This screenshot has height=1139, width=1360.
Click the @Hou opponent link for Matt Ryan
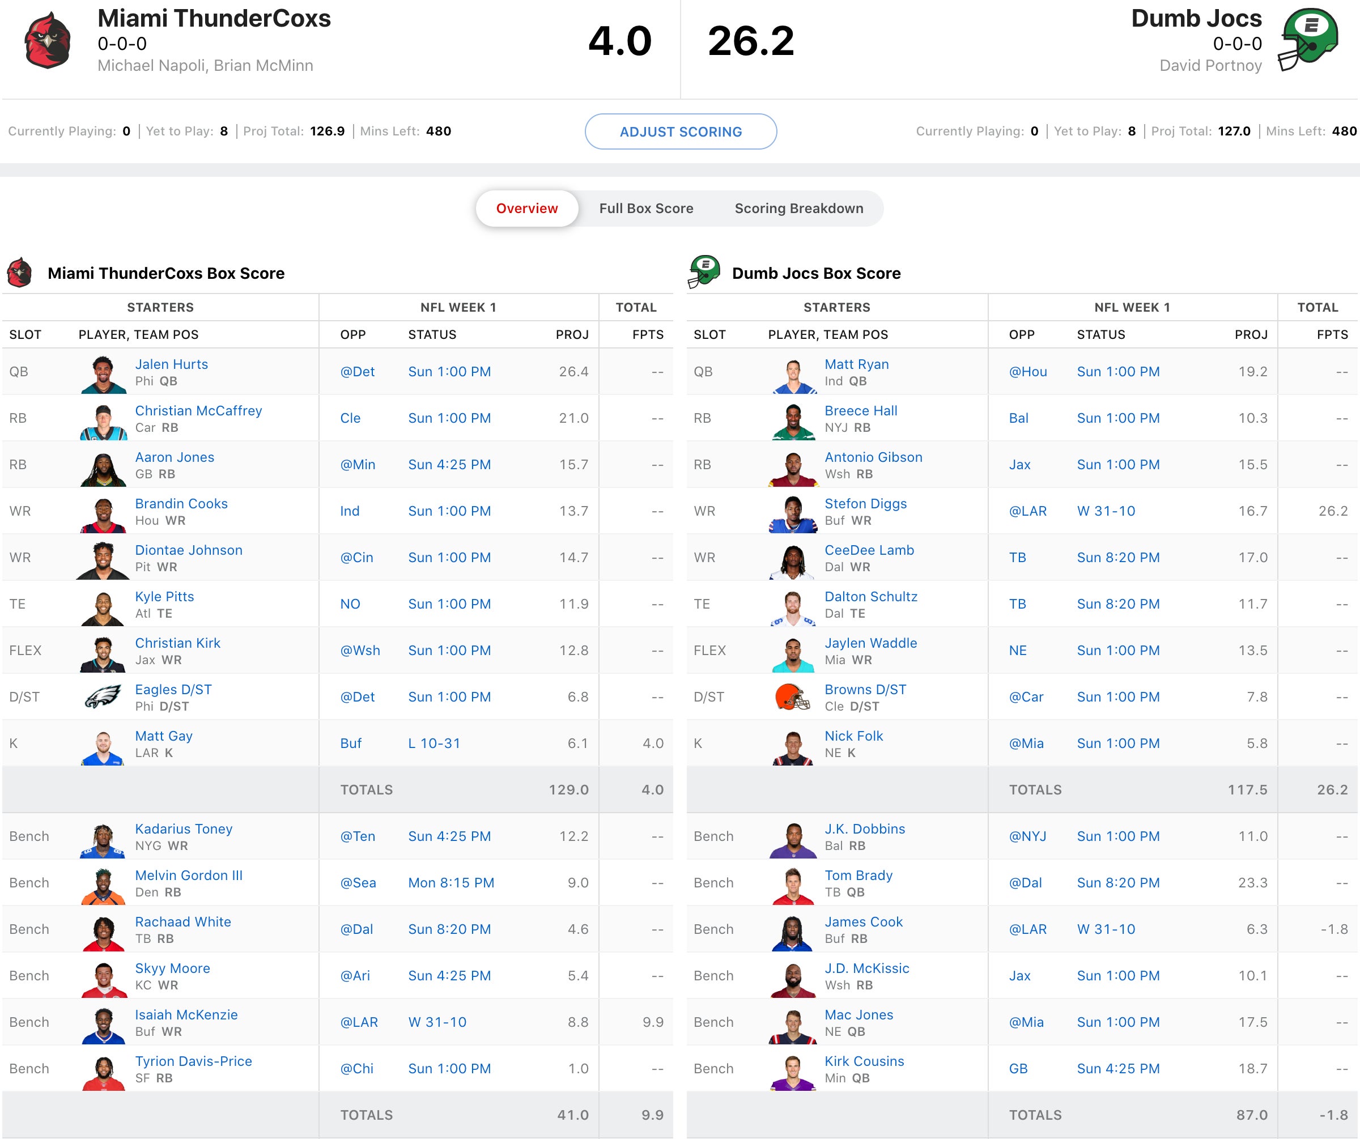click(1028, 372)
